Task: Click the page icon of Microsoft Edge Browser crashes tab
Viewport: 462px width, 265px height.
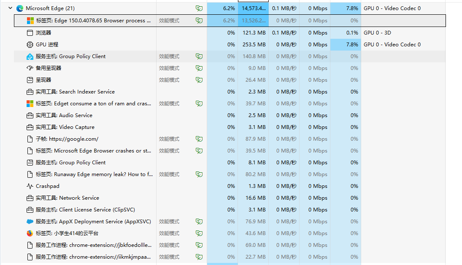Action: 30,150
